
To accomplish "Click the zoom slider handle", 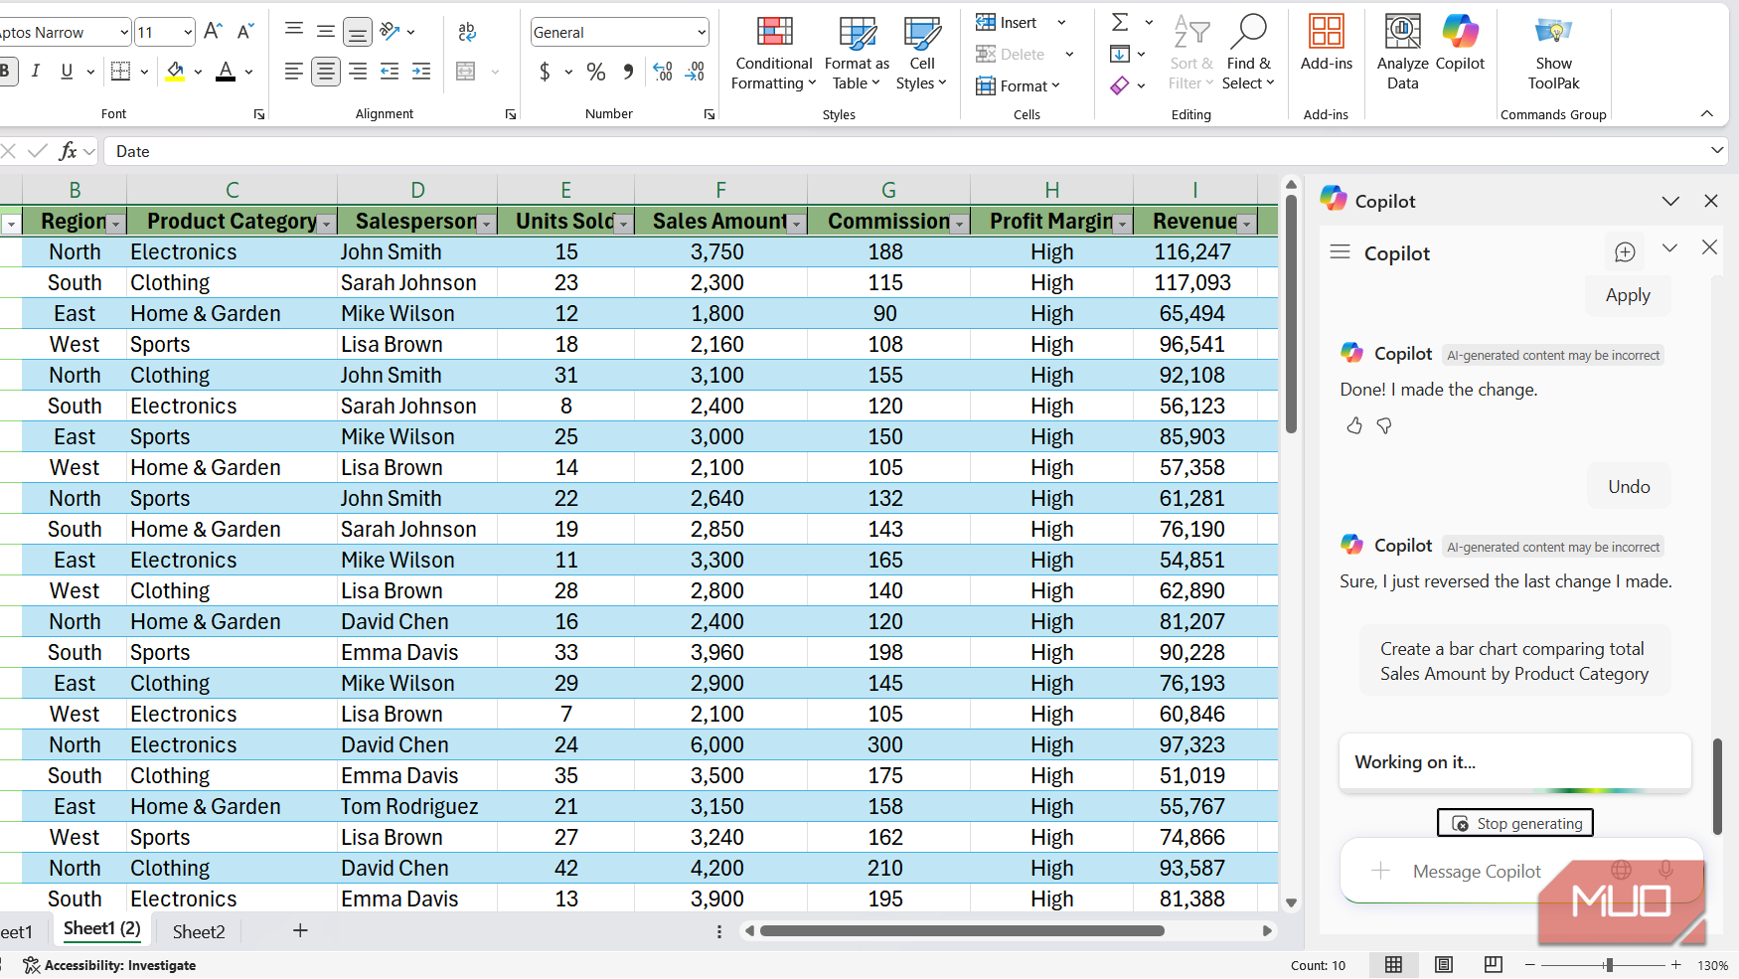I will tap(1609, 965).
